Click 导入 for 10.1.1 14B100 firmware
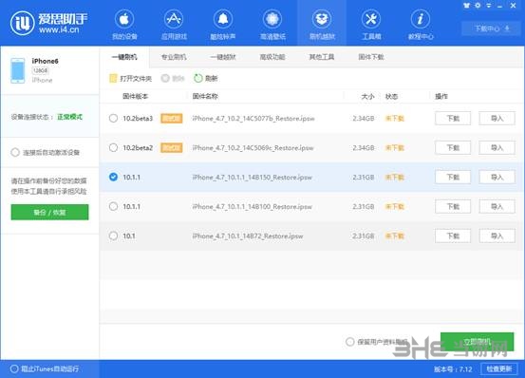The width and height of the screenshot is (525, 378). coord(497,207)
